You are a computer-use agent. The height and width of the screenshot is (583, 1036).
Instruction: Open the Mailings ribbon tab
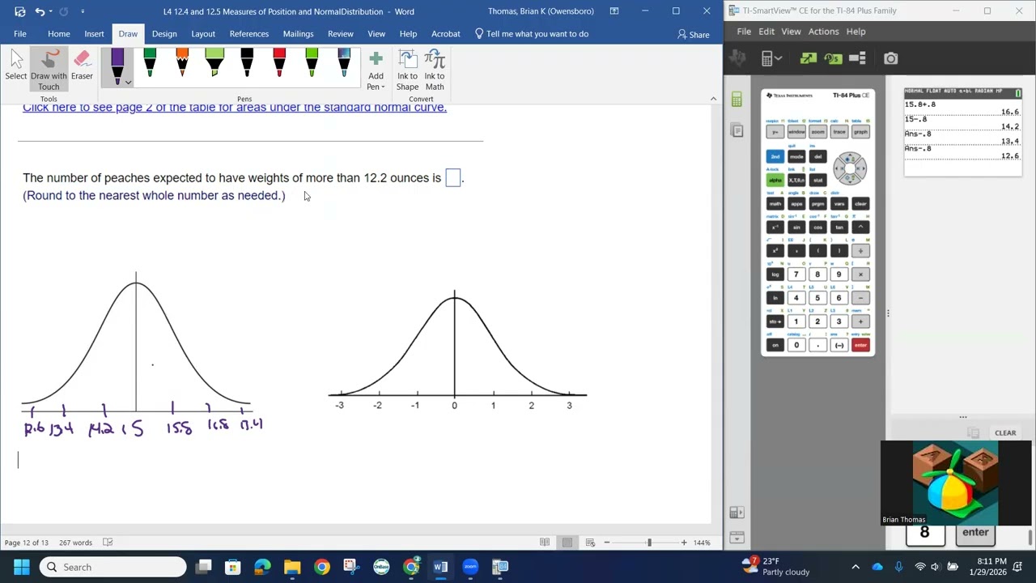tap(298, 34)
